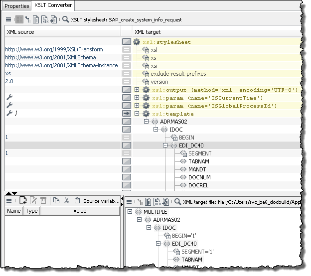311x276 pixels.
Task: Click the search magnifier beside XSLT stylesheet
Action: click(66, 20)
